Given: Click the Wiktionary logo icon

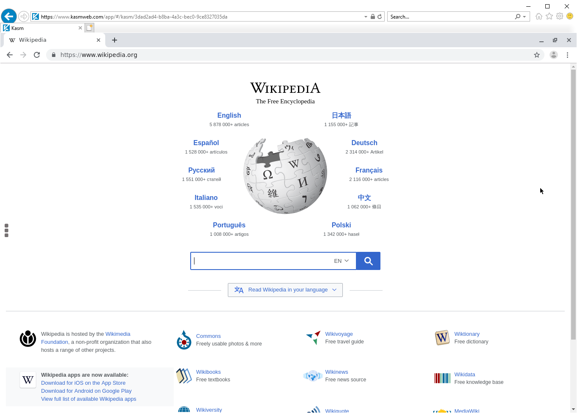Looking at the screenshot, I should pos(442,337).
